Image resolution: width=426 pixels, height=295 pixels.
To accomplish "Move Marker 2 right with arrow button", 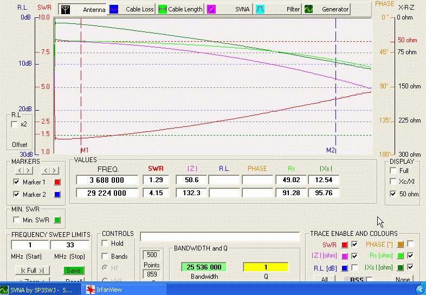I will coord(53,171).
